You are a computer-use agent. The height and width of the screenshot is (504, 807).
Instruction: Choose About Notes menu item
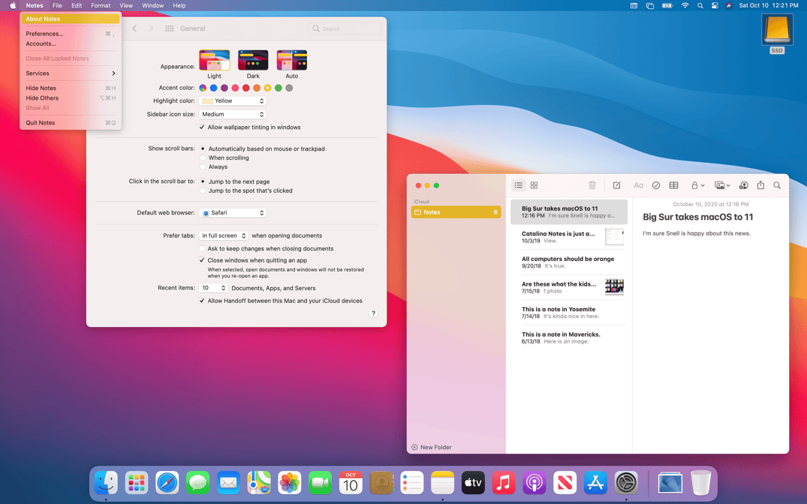point(71,19)
